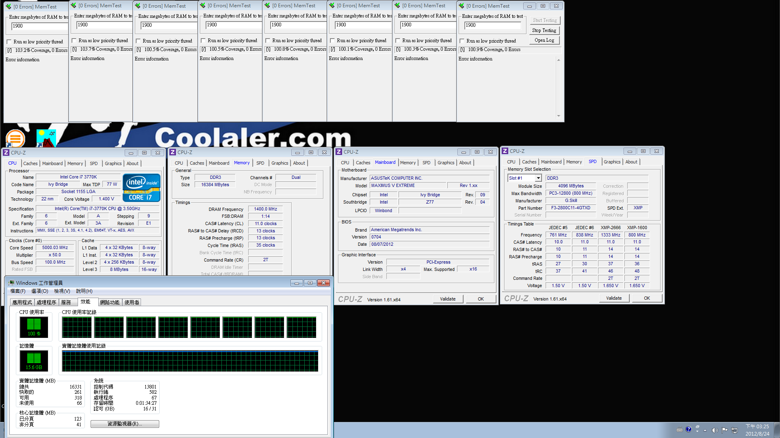Click the Windows Task Manager title bar icon
This screenshot has width=780, height=438.
coord(11,283)
